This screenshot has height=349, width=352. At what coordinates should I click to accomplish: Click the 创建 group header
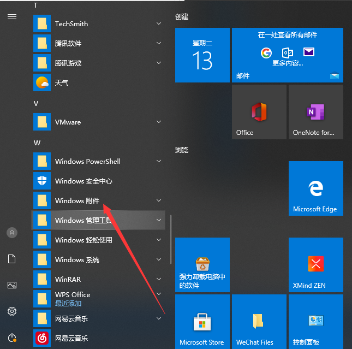pos(182,16)
